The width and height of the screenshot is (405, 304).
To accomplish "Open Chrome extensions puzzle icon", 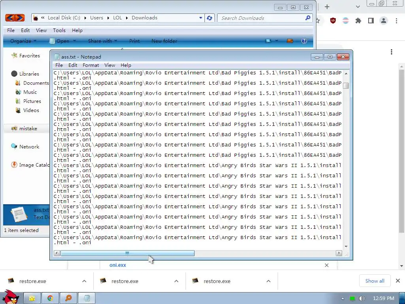I will click(x=358, y=21).
